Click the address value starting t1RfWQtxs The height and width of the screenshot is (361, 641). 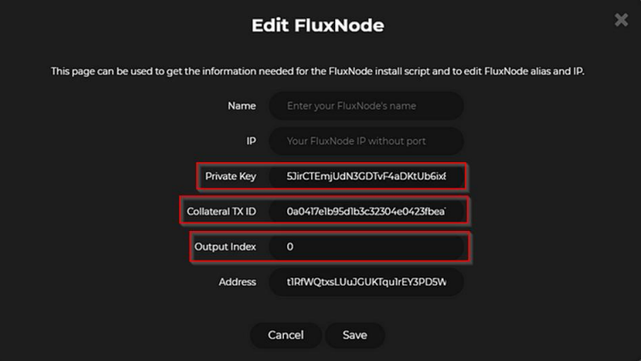tap(366, 282)
